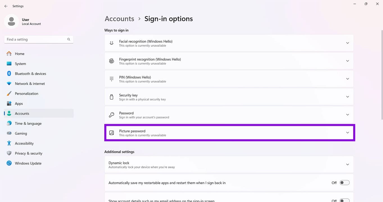Click the Ways to sign in label
Viewport: 383px width, 202px height.
point(116,30)
